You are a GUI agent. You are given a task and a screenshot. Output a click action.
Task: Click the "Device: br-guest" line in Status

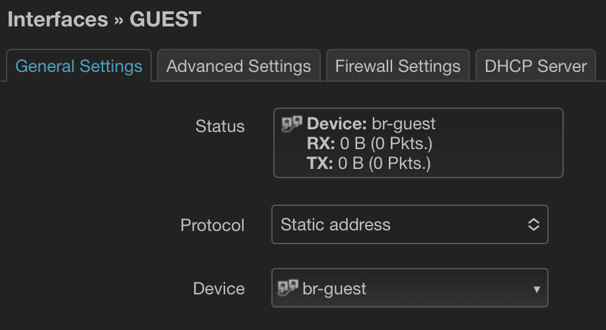(372, 123)
